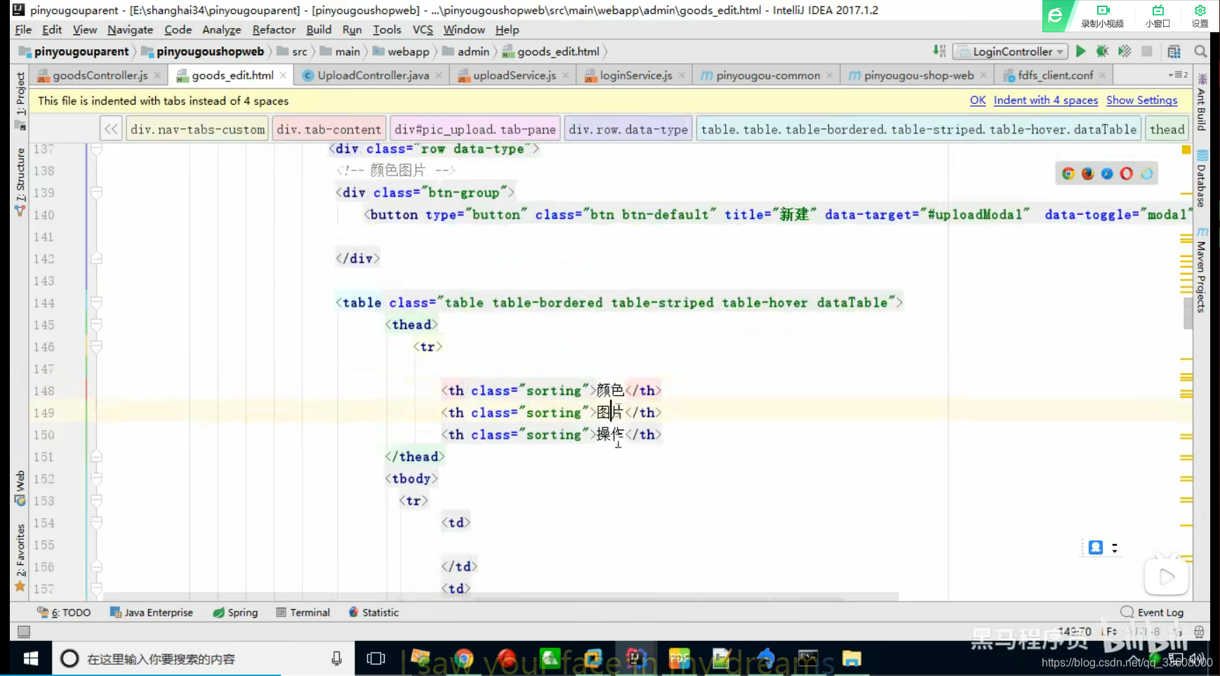Open Chrome from the taskbar
Screen dimensions: 1220x676
463,658
